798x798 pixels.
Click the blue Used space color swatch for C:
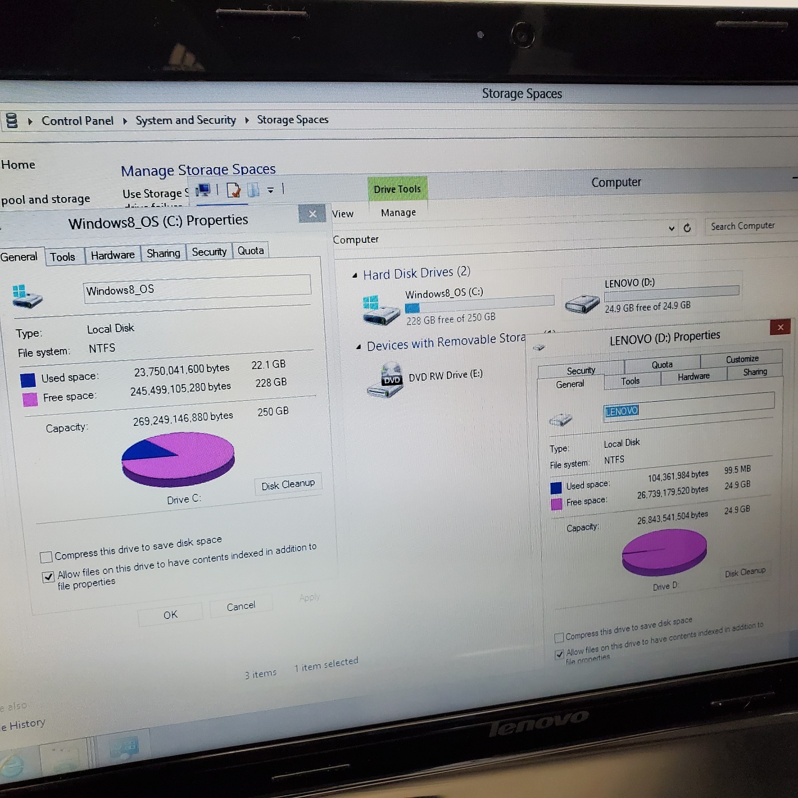point(28,380)
